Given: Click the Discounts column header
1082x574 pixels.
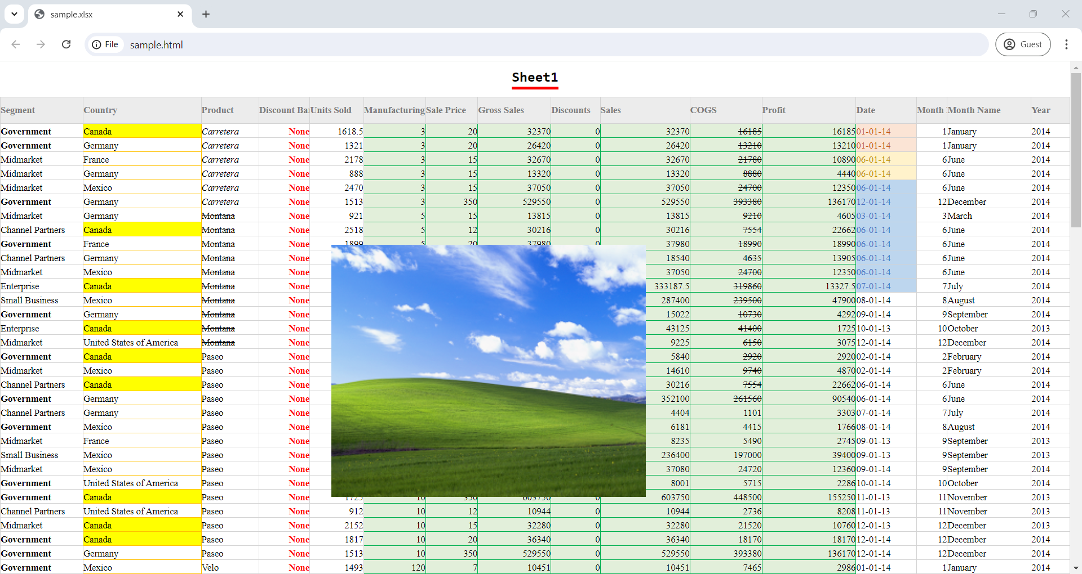Looking at the screenshot, I should pos(575,110).
